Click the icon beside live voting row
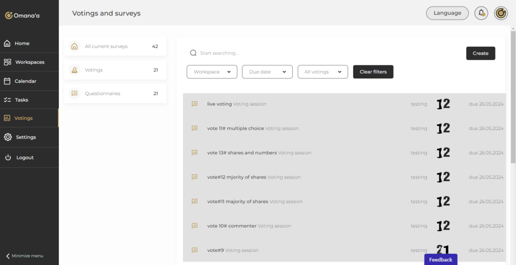516x265 pixels. [x=195, y=104]
